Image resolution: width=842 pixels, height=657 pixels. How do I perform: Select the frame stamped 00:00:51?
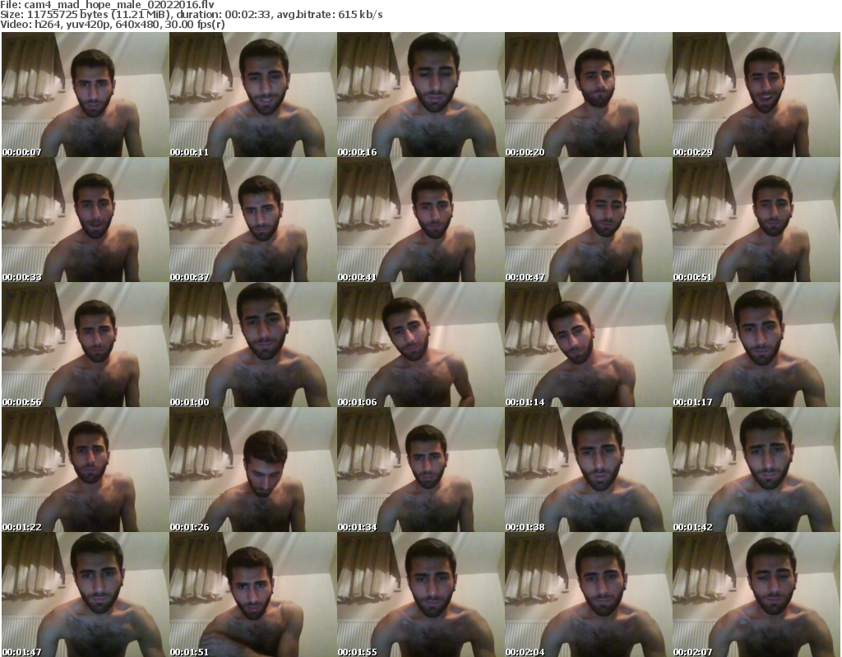pos(756,220)
